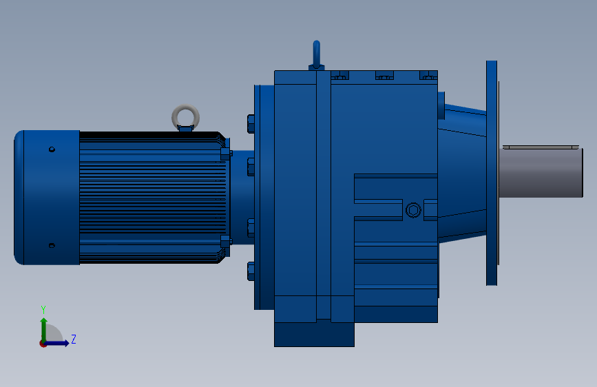The image size is (597, 387).
Task: Click the red origin ball of the triad
Action: click(43, 344)
